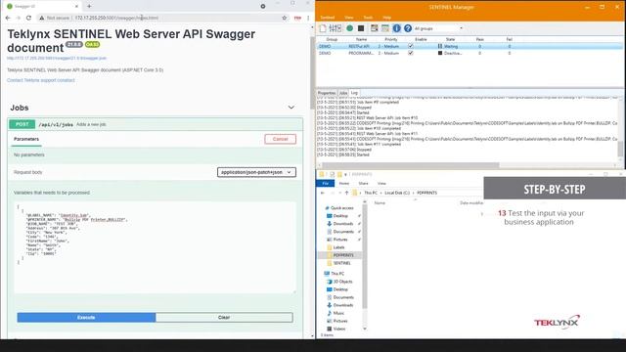626x352 pixels.
Task: Click the blue information icon in SENTINEL Manager
Action: pyautogui.click(x=396, y=28)
